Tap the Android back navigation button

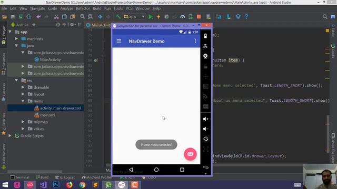[x=131, y=170]
